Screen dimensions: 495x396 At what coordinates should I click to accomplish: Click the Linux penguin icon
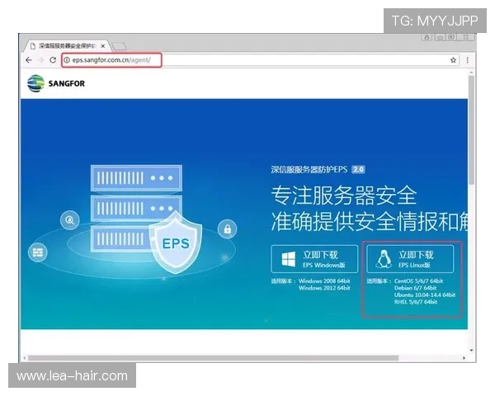[x=384, y=258]
